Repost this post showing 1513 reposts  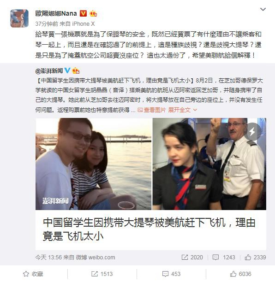click(102, 274)
